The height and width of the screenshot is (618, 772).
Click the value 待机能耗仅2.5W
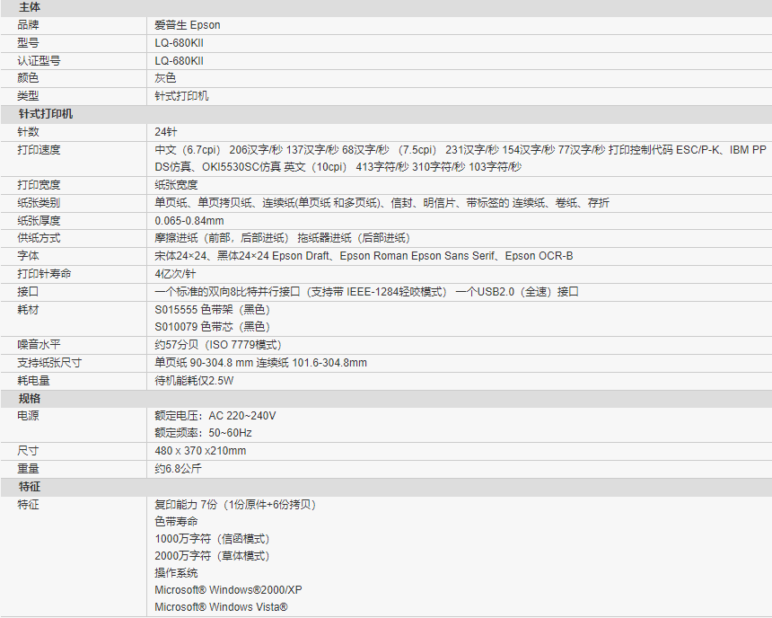click(194, 381)
